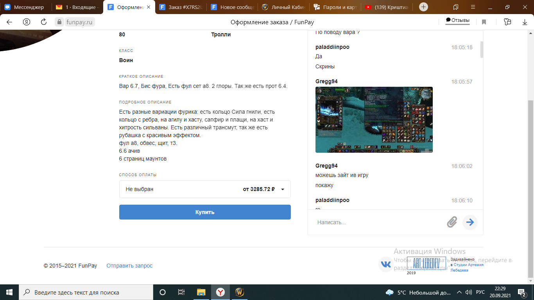534x300 pixels.
Task: Click the blue Купить button
Action: click(205, 212)
